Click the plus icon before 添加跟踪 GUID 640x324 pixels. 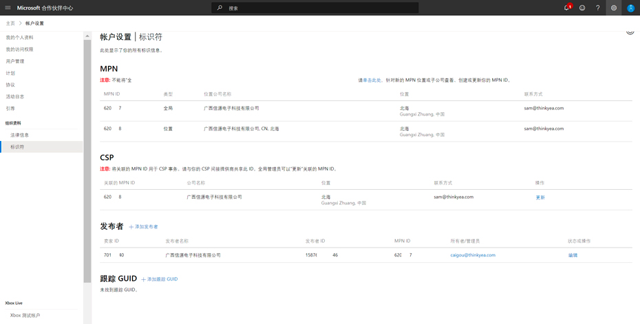point(143,279)
